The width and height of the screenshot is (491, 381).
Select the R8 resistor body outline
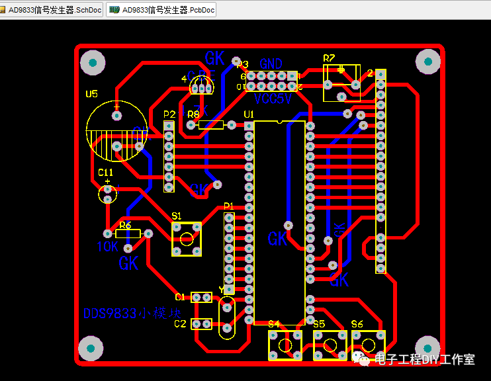pos(211,125)
